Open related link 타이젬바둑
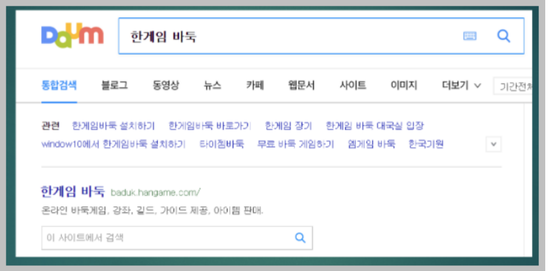The height and width of the screenshot is (271, 548). coord(222,144)
